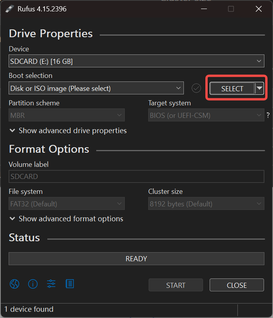
Task: Click the checksum checkmark icon
Action: point(196,88)
